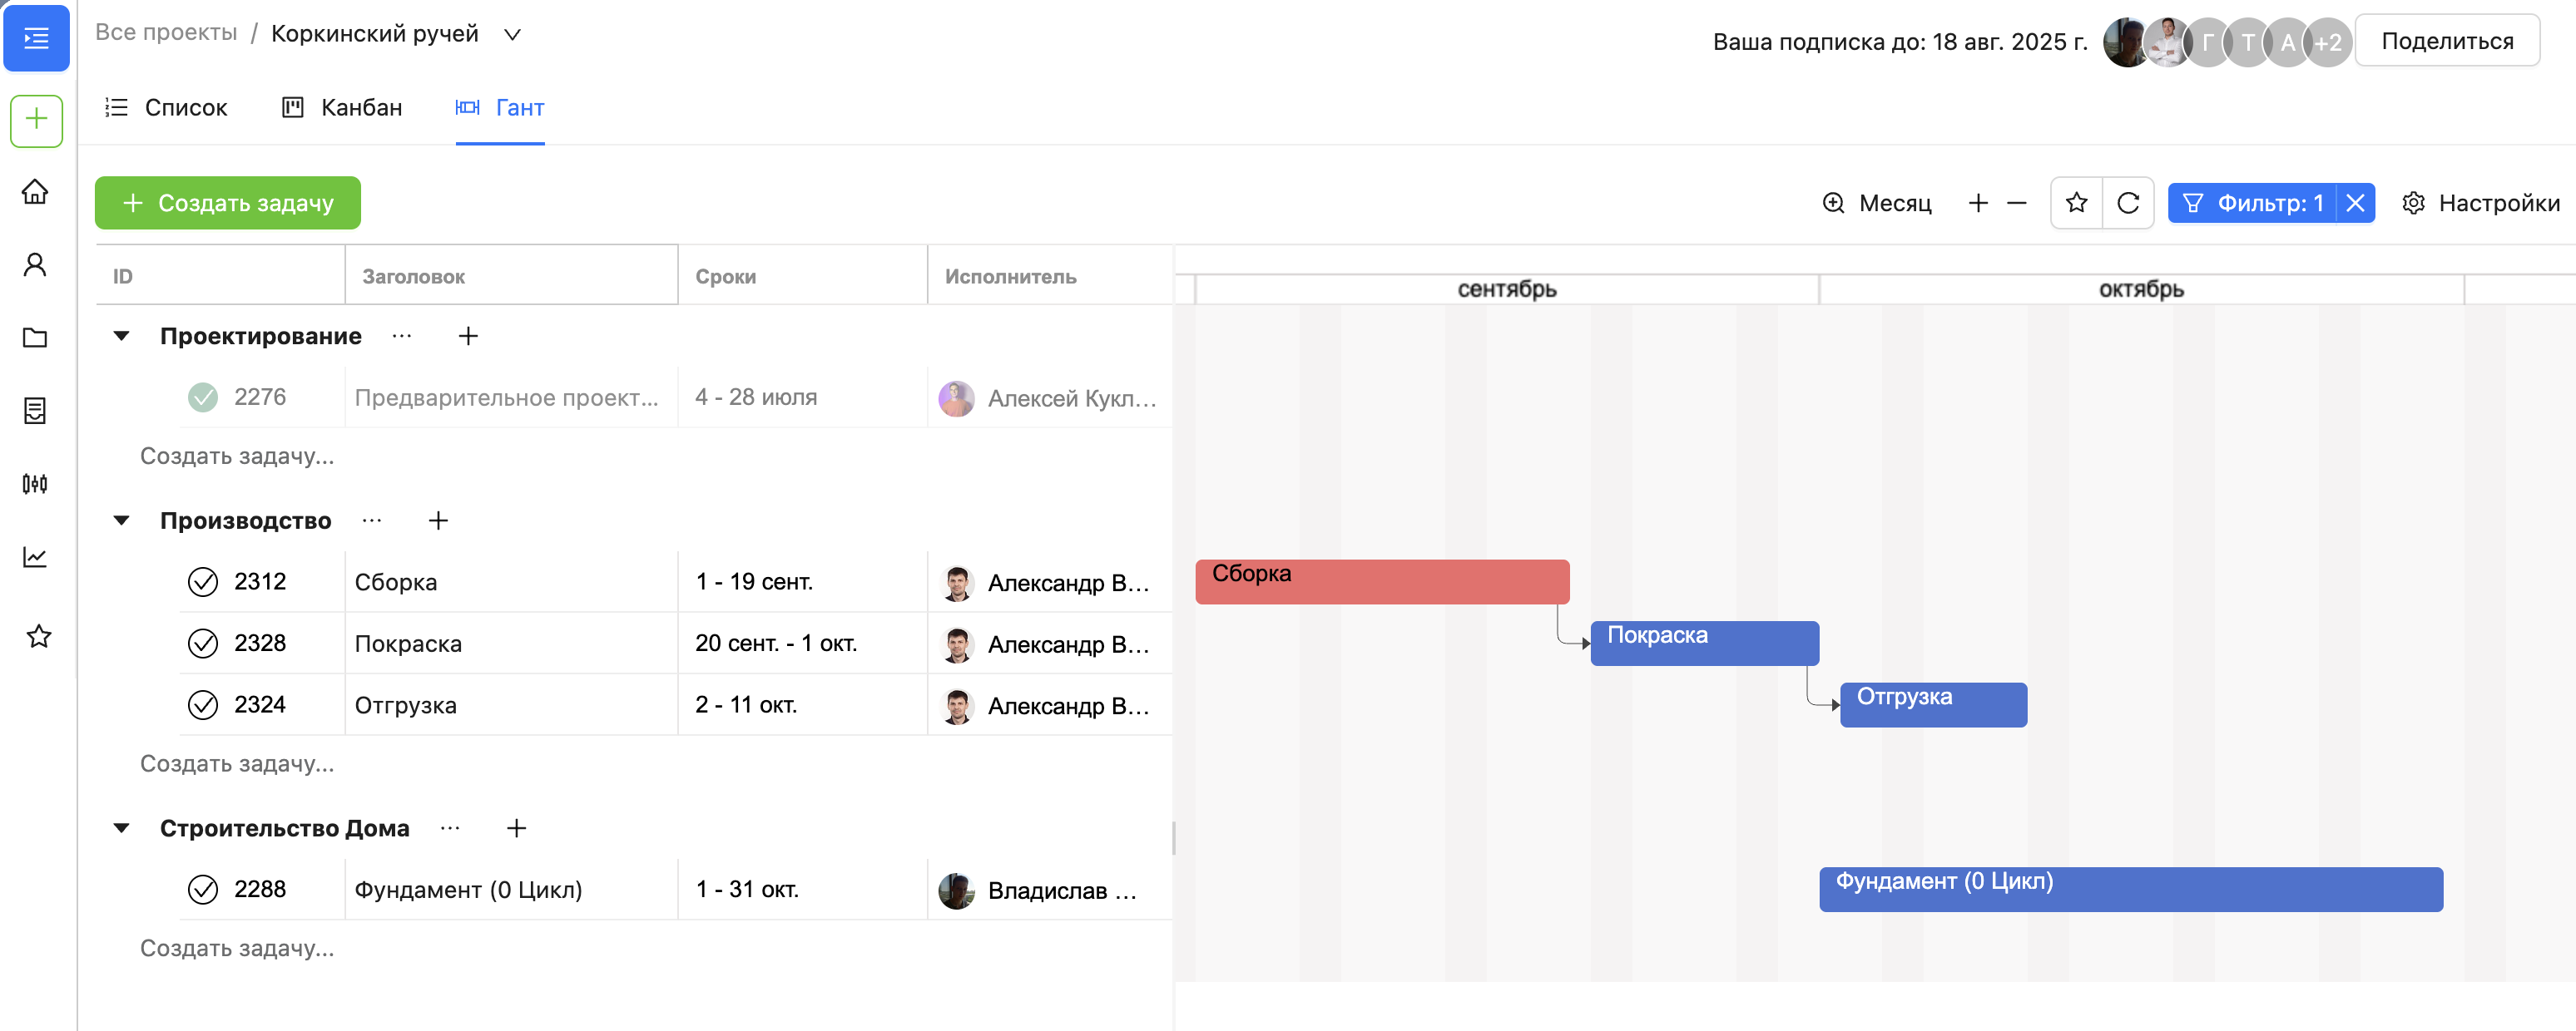The height and width of the screenshot is (1031, 2576).
Task: Select the Гант view tab
Action: click(x=500, y=107)
